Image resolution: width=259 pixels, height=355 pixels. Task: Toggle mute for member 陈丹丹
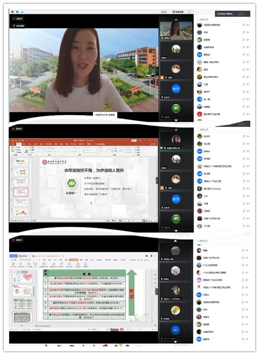(244, 136)
